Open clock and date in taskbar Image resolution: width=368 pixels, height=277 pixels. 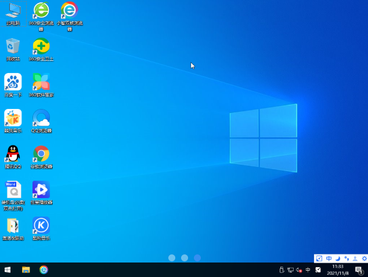point(337,270)
